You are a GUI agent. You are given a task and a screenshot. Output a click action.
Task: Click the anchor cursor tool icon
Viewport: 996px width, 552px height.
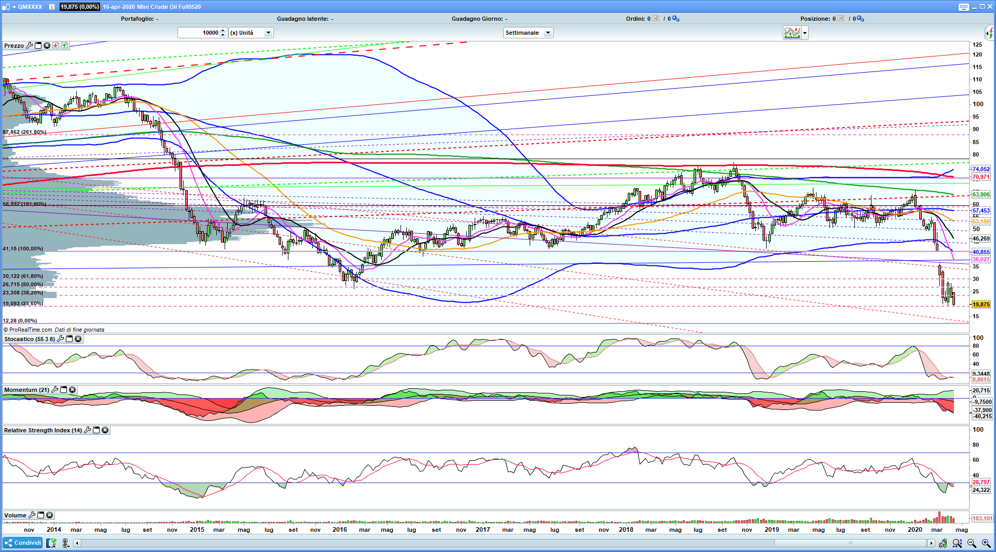pyautogui.click(x=65, y=543)
